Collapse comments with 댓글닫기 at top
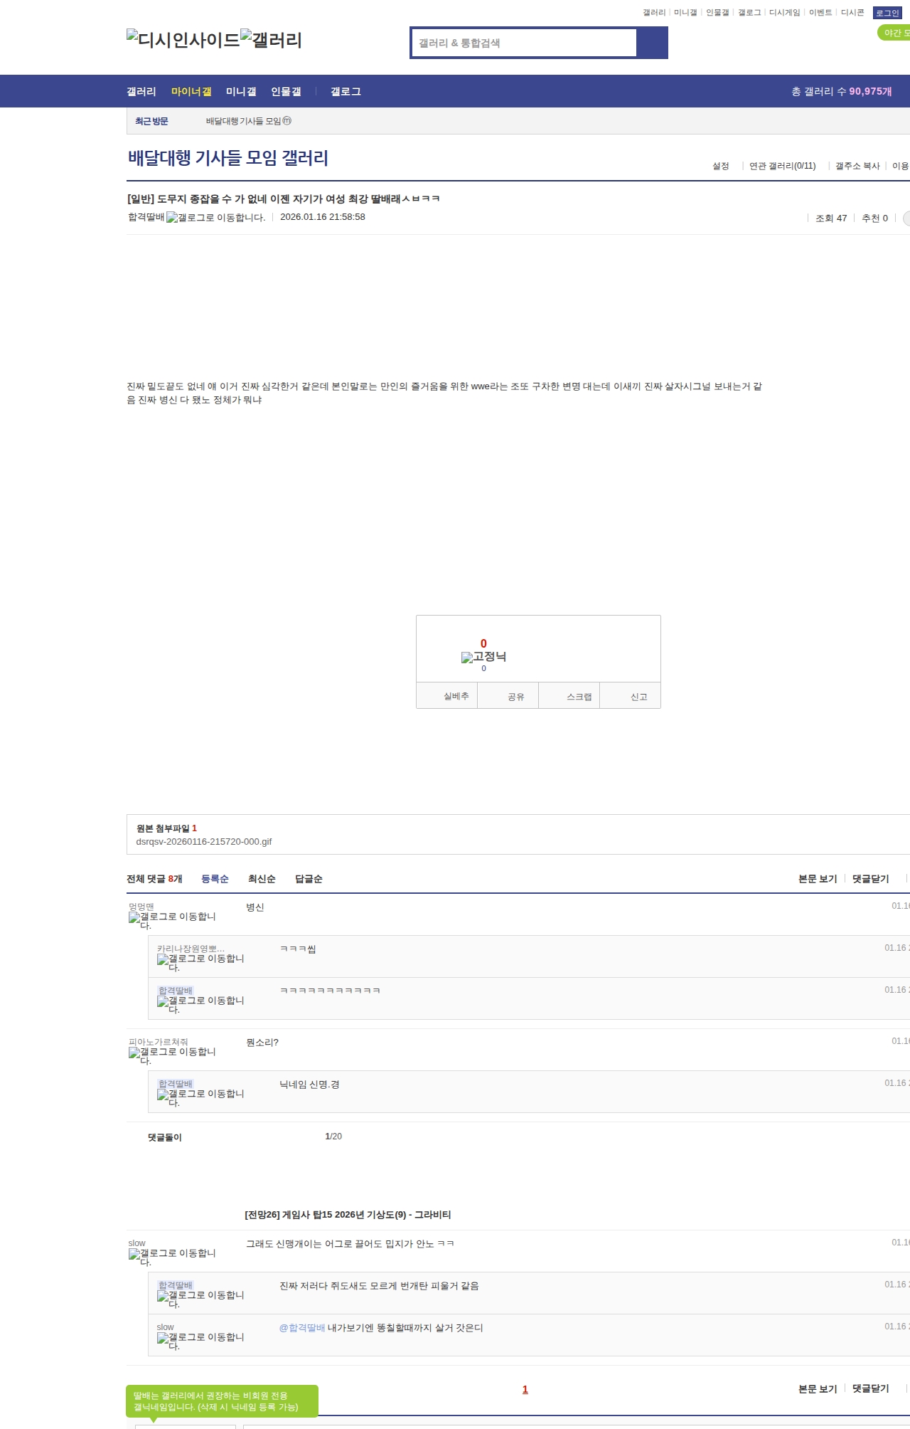The image size is (910, 1429). 870,879
